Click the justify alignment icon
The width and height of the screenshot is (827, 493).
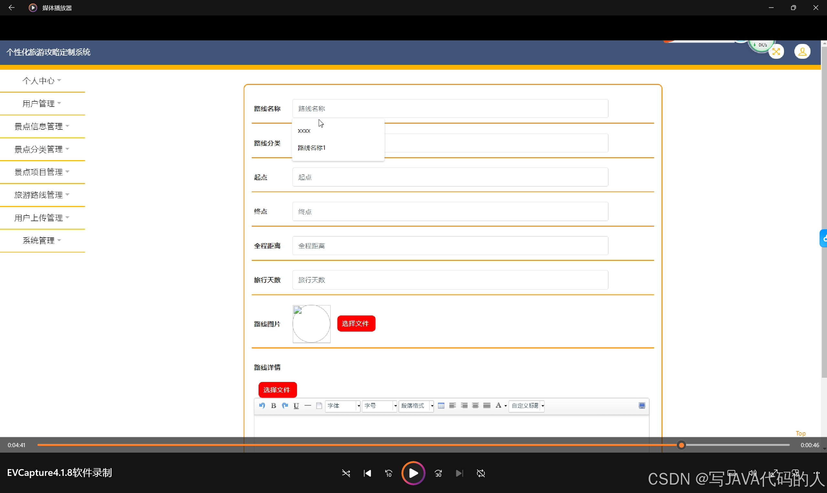(x=487, y=406)
